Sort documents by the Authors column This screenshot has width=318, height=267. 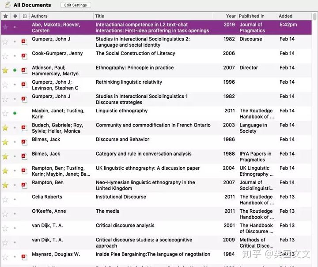[x=39, y=16]
